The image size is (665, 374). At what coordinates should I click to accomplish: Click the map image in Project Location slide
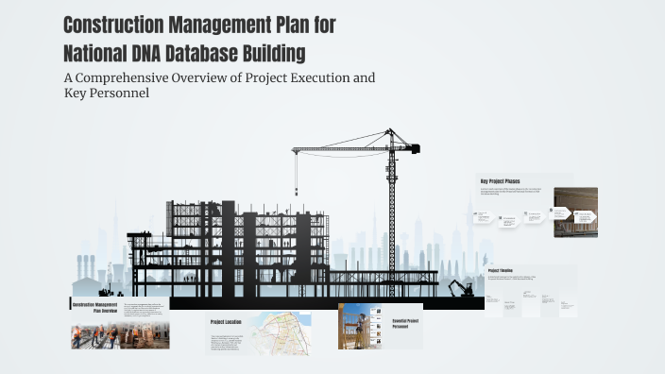click(281, 333)
